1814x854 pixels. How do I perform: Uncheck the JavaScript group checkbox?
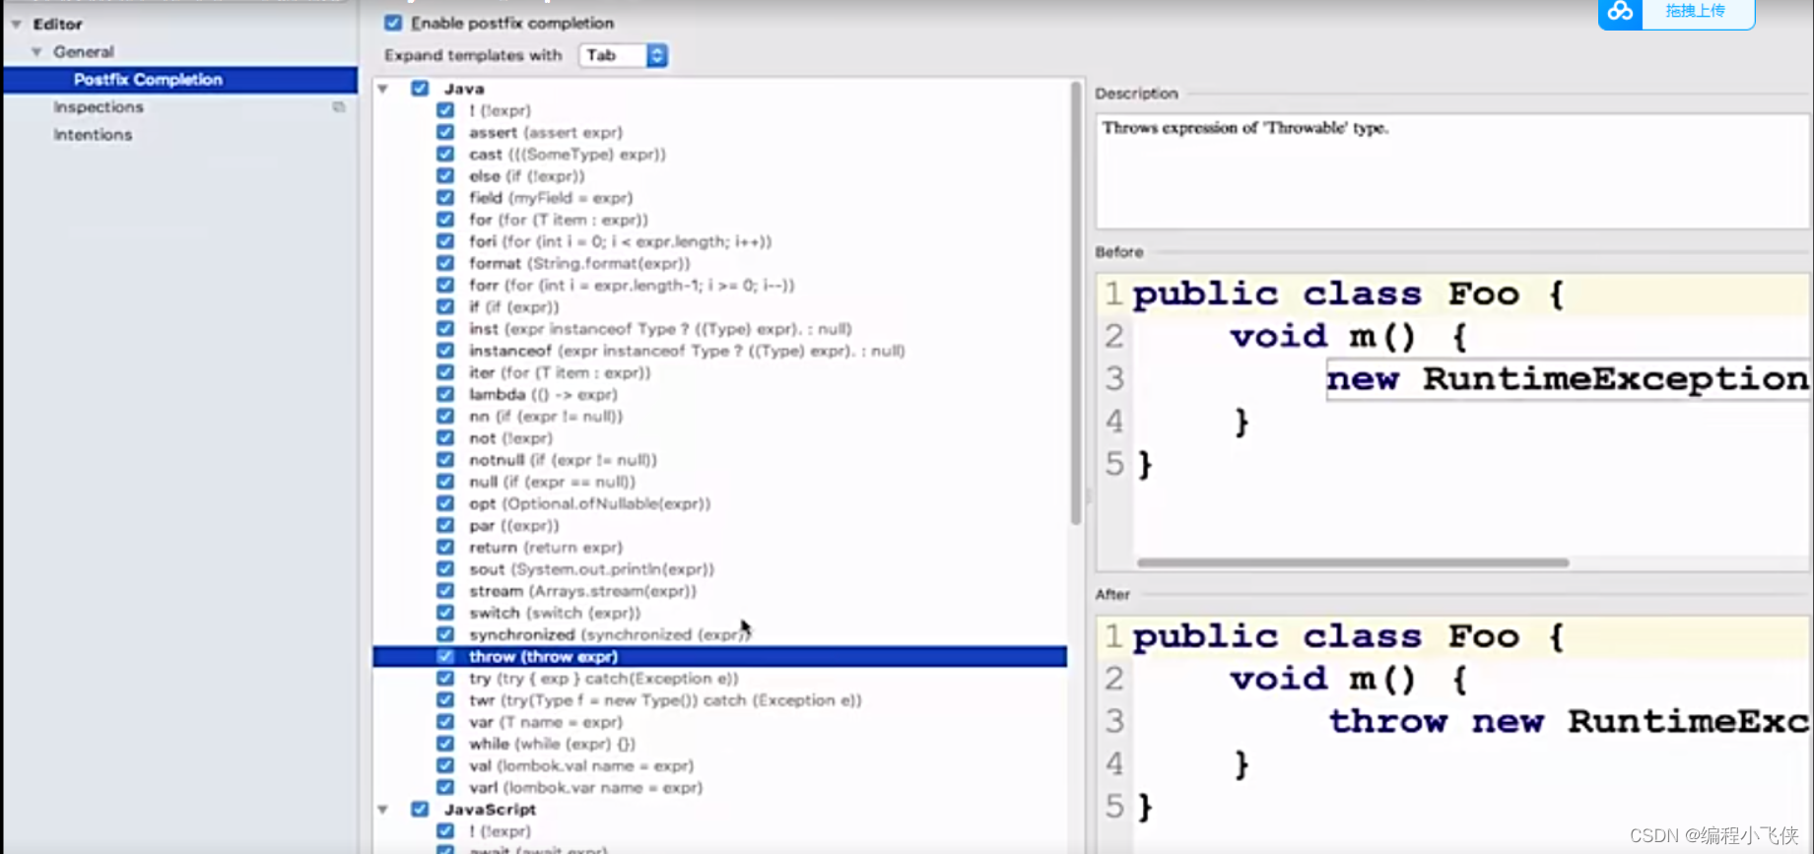[x=420, y=810]
